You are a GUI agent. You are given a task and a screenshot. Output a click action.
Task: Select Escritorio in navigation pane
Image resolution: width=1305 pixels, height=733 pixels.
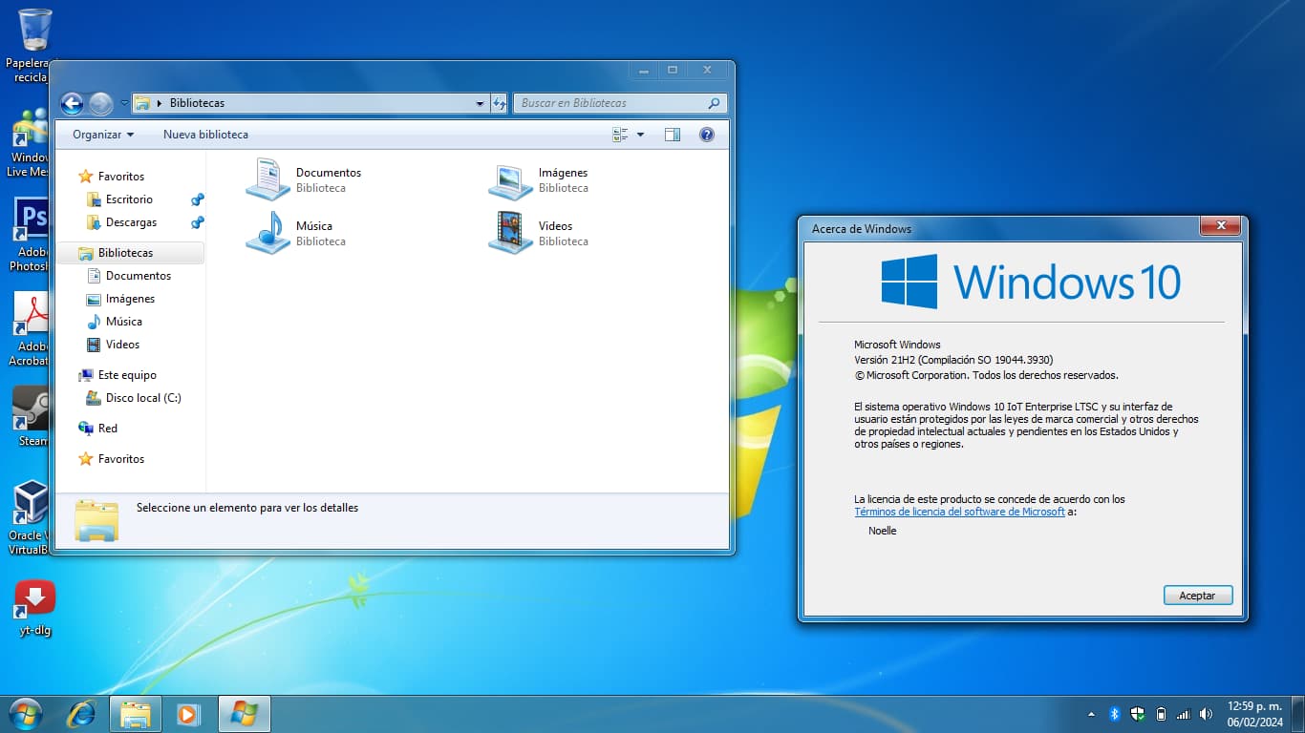click(129, 199)
